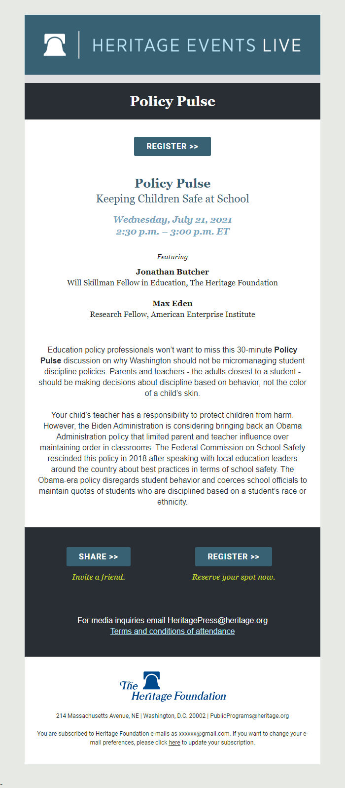Select the Keeping Children Safe at School subtitle
This screenshot has width=345, height=788.
point(172,199)
